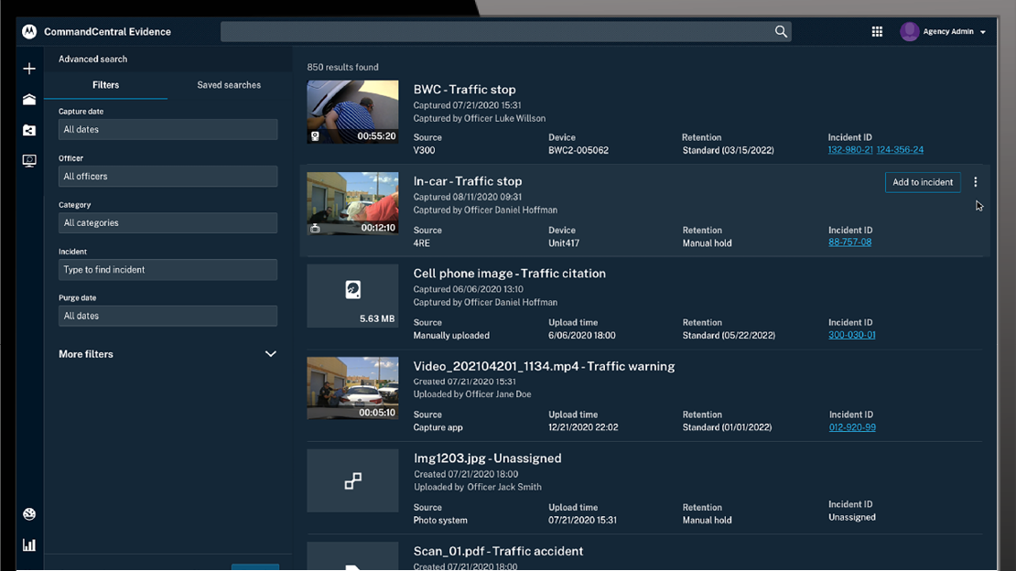Switch to the Filters tab
Screen dimensions: 1016x571
click(x=105, y=85)
